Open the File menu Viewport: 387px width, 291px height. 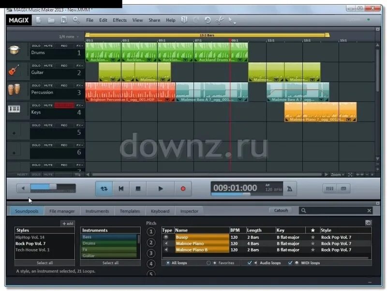89,20
